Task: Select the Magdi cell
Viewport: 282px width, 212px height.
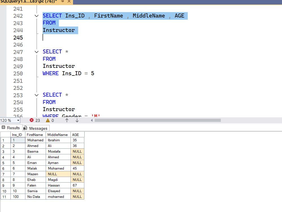Action: (58, 180)
